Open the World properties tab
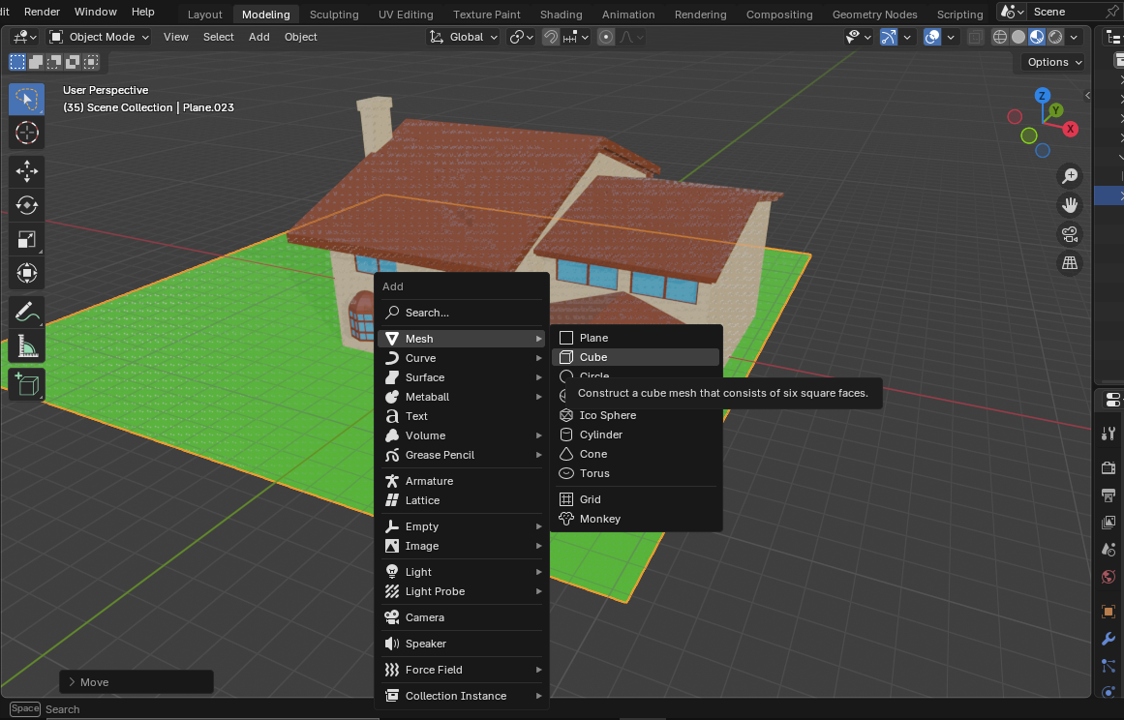The width and height of the screenshot is (1124, 720). [1109, 577]
